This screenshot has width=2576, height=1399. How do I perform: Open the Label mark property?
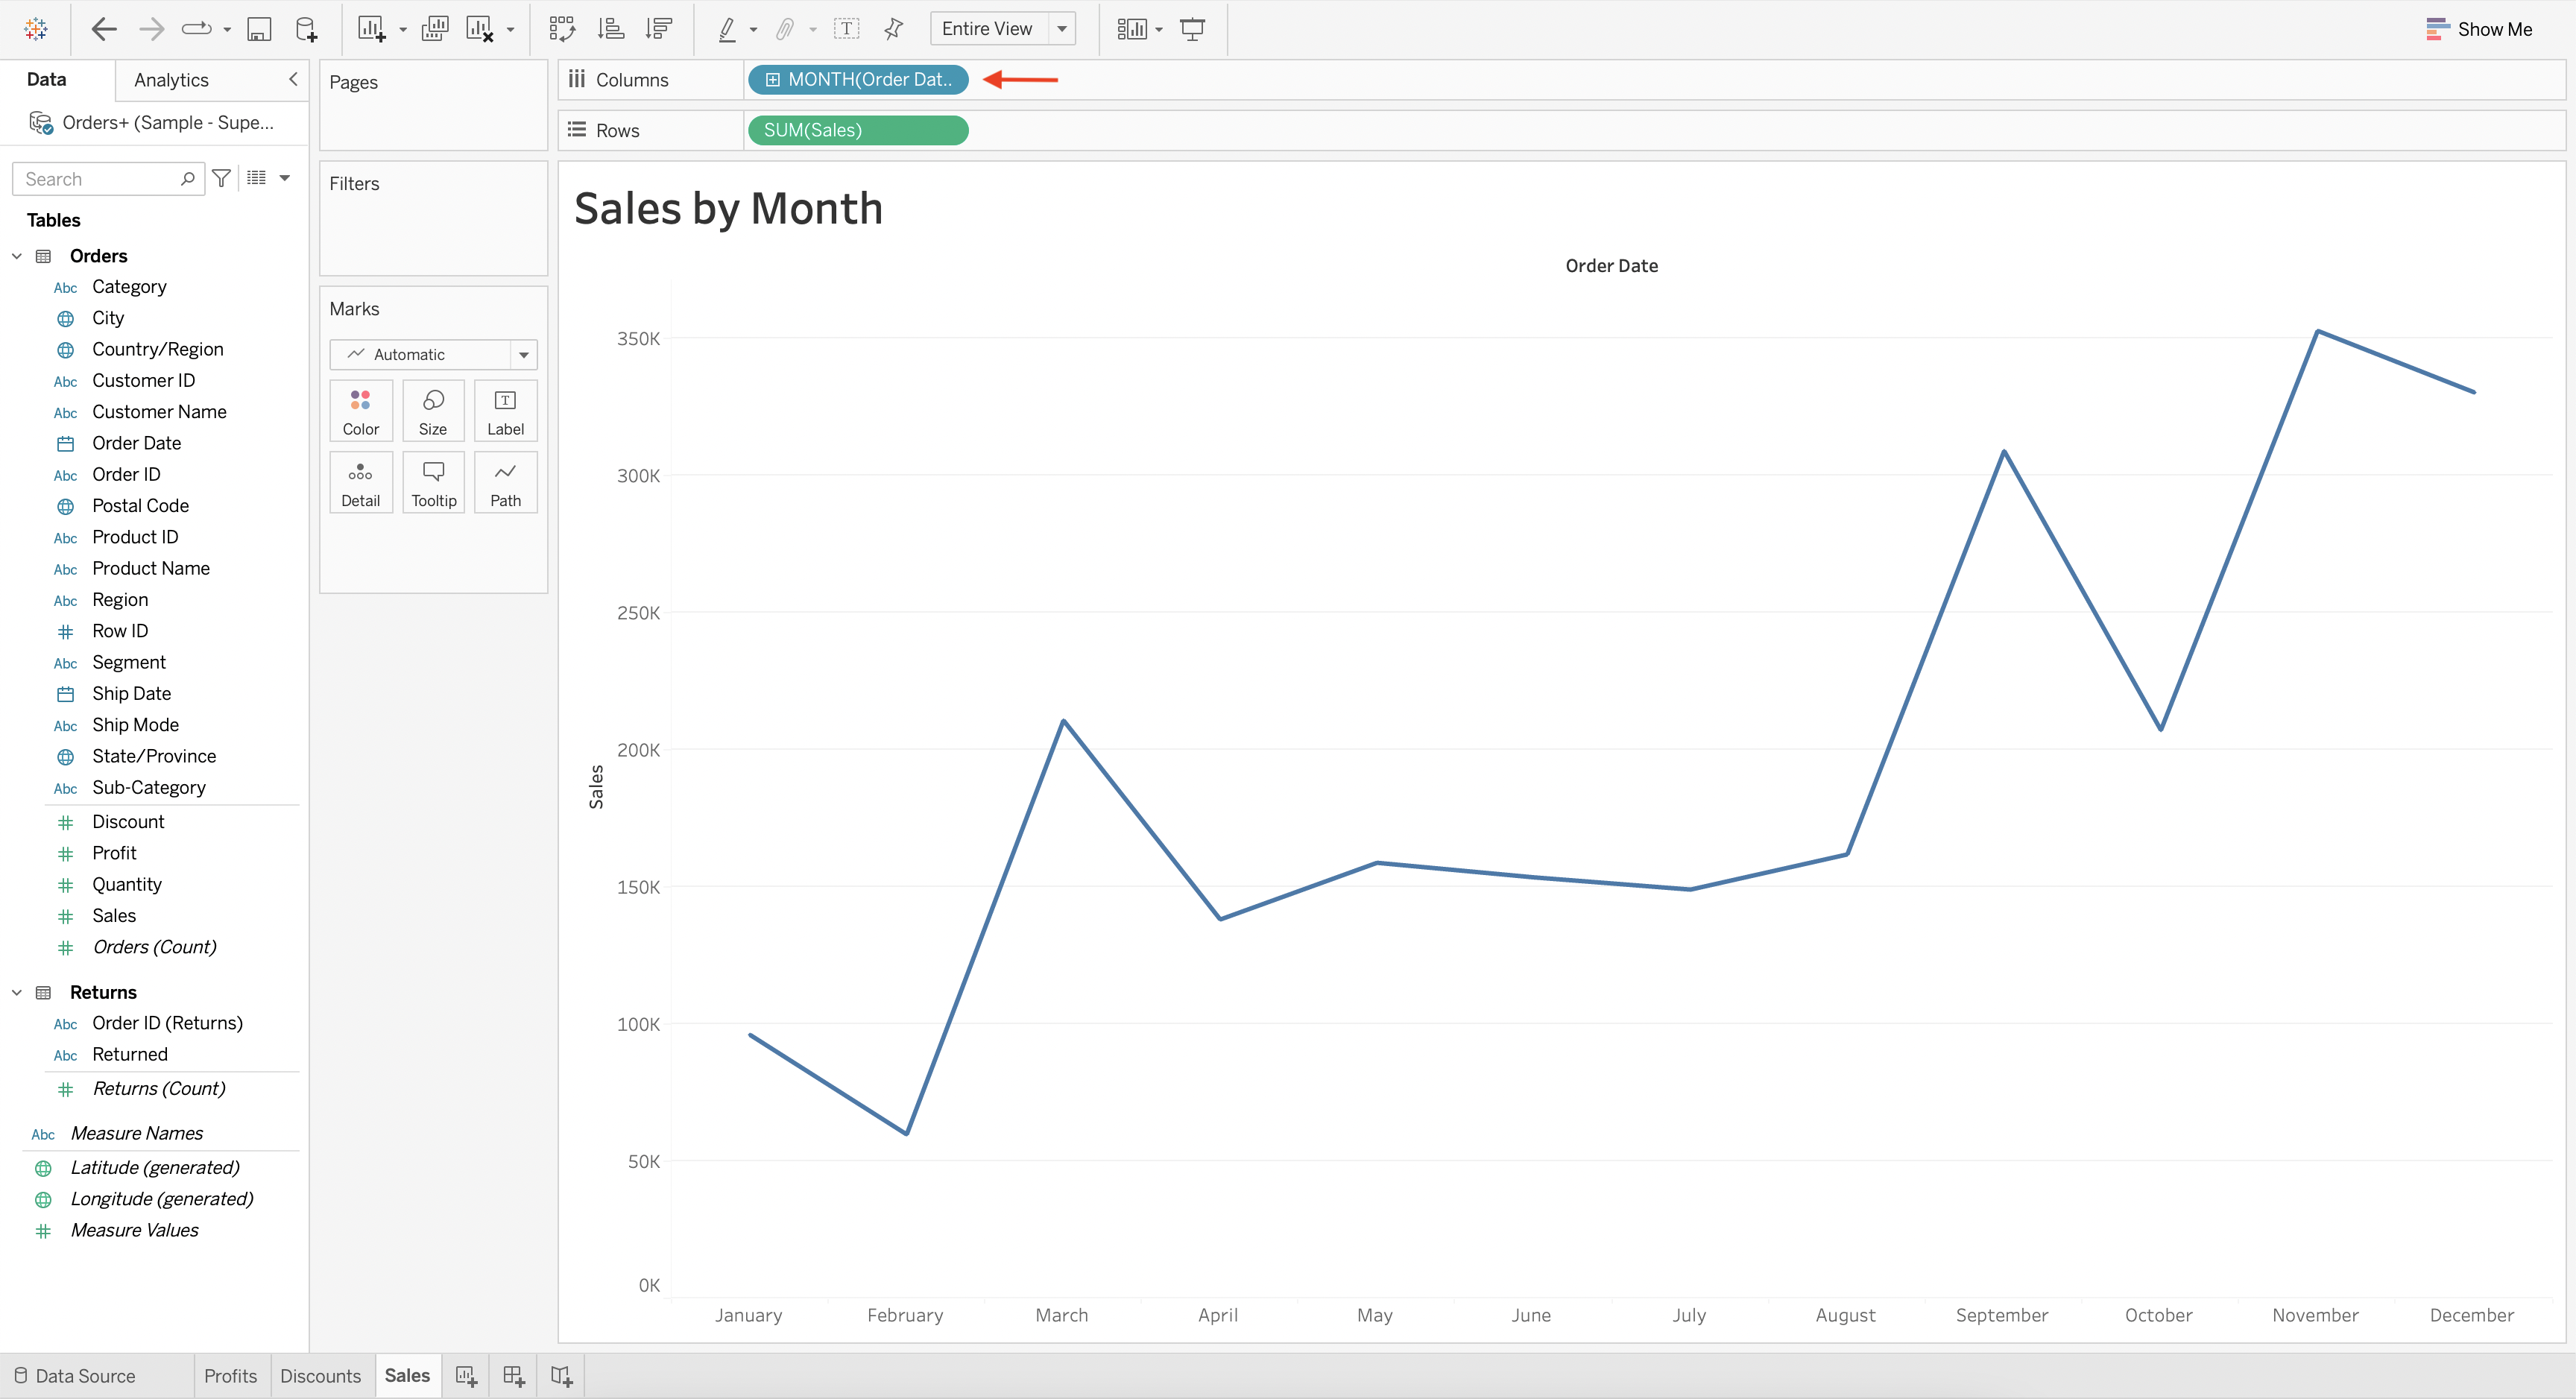click(505, 410)
